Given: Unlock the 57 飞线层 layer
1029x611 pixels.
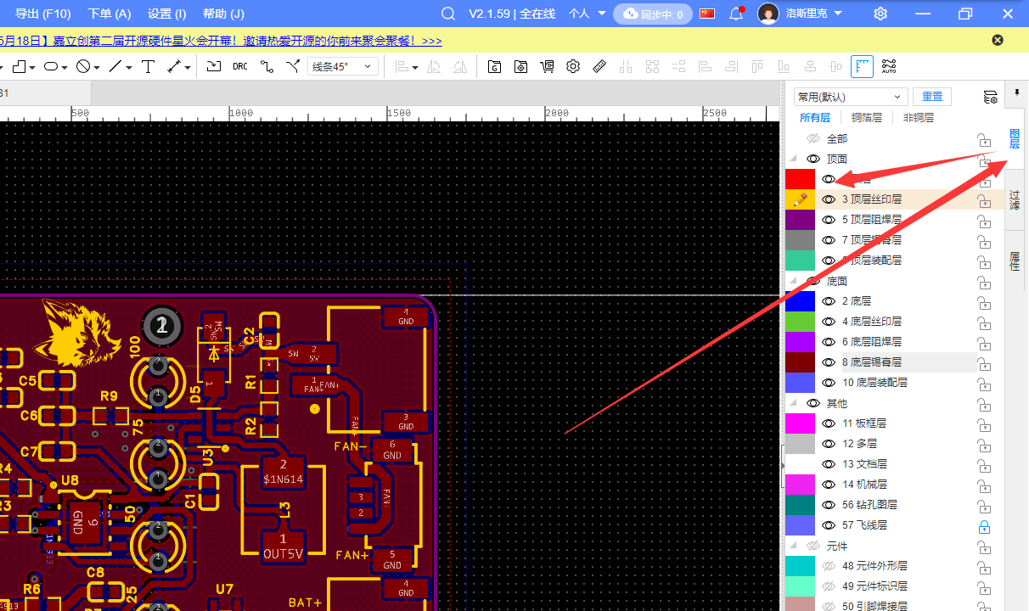Looking at the screenshot, I should [x=984, y=526].
